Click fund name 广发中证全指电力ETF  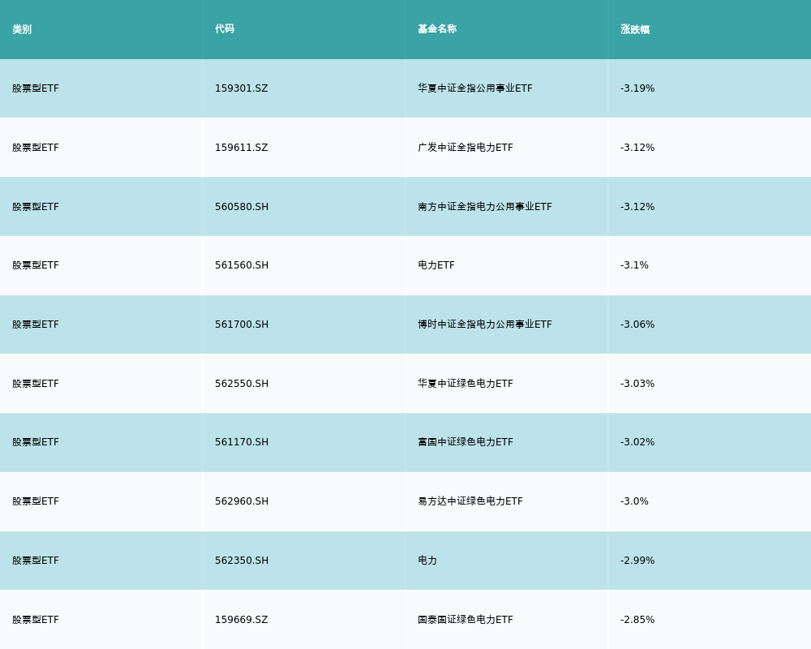(x=466, y=148)
